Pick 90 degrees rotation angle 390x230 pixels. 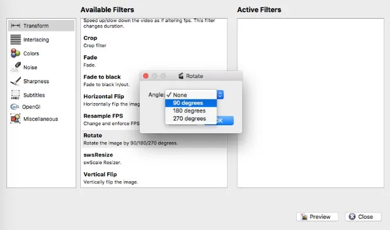click(x=191, y=103)
